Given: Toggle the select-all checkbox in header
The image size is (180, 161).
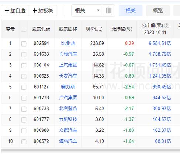Looking at the screenshot, I should pos(24,29).
